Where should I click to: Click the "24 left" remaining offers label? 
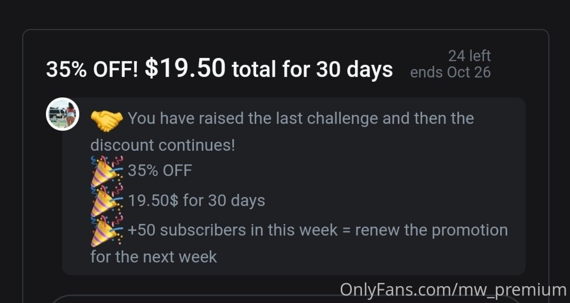tap(469, 56)
